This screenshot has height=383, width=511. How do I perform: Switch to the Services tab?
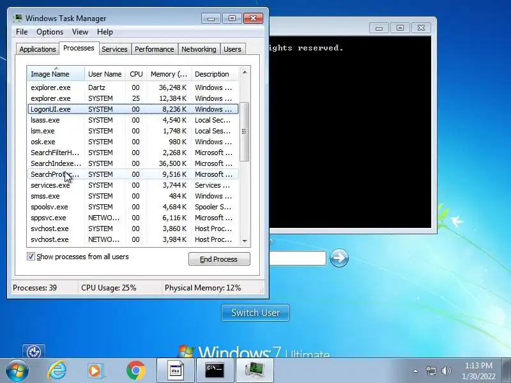[115, 49]
